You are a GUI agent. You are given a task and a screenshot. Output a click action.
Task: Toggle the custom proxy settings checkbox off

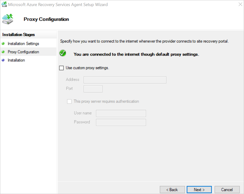pyautogui.click(x=61, y=68)
